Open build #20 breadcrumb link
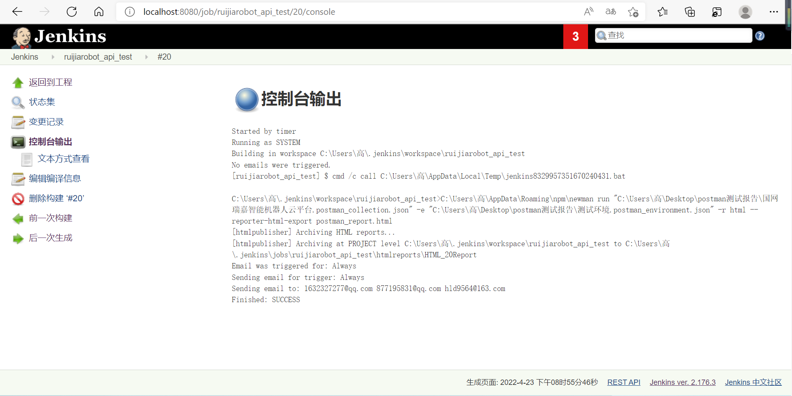The height and width of the screenshot is (396, 792). [x=164, y=57]
